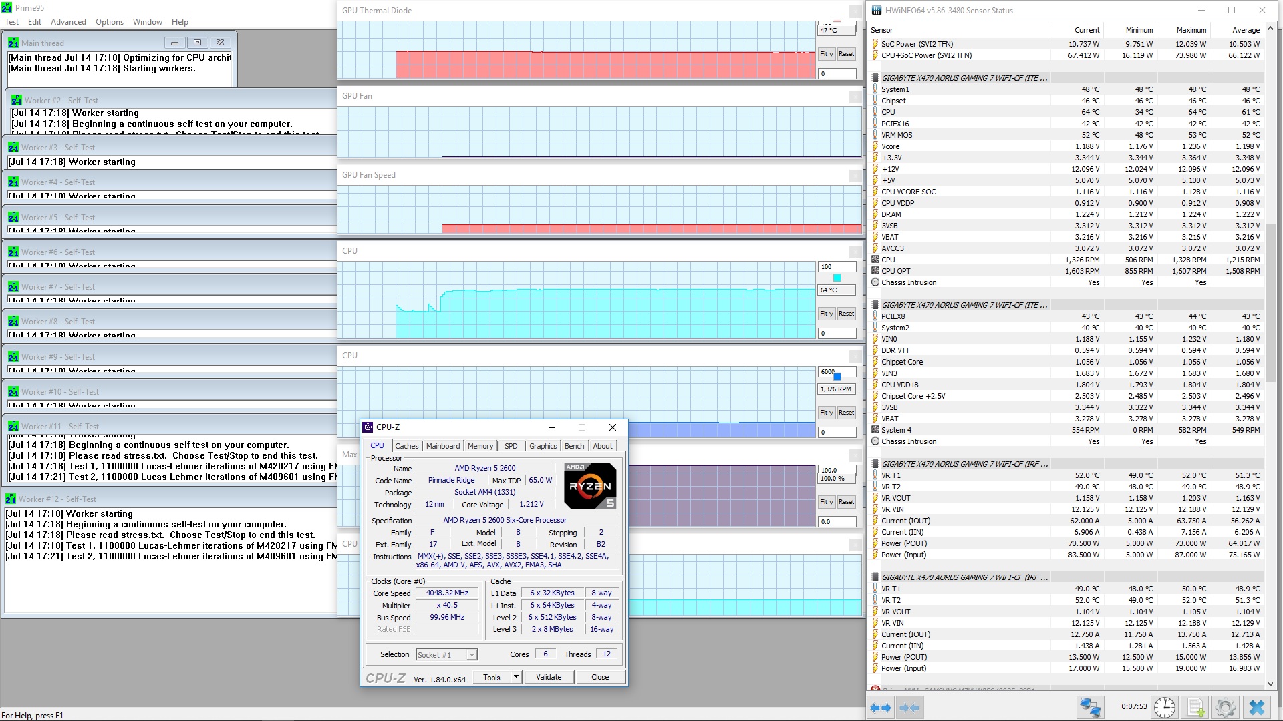Click the Validate button in CPU-Z
The image size is (1283, 721).
549,677
